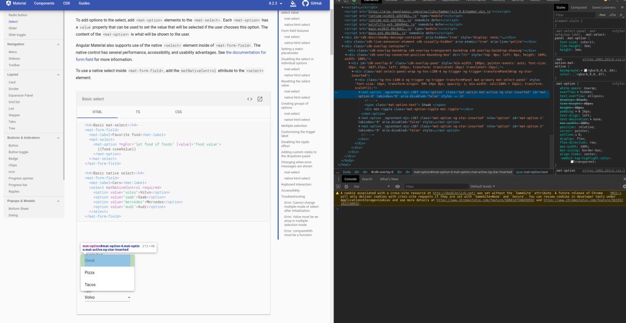Switch to the TS code tab
Viewport: 626px width, 323px height.
(x=138, y=112)
